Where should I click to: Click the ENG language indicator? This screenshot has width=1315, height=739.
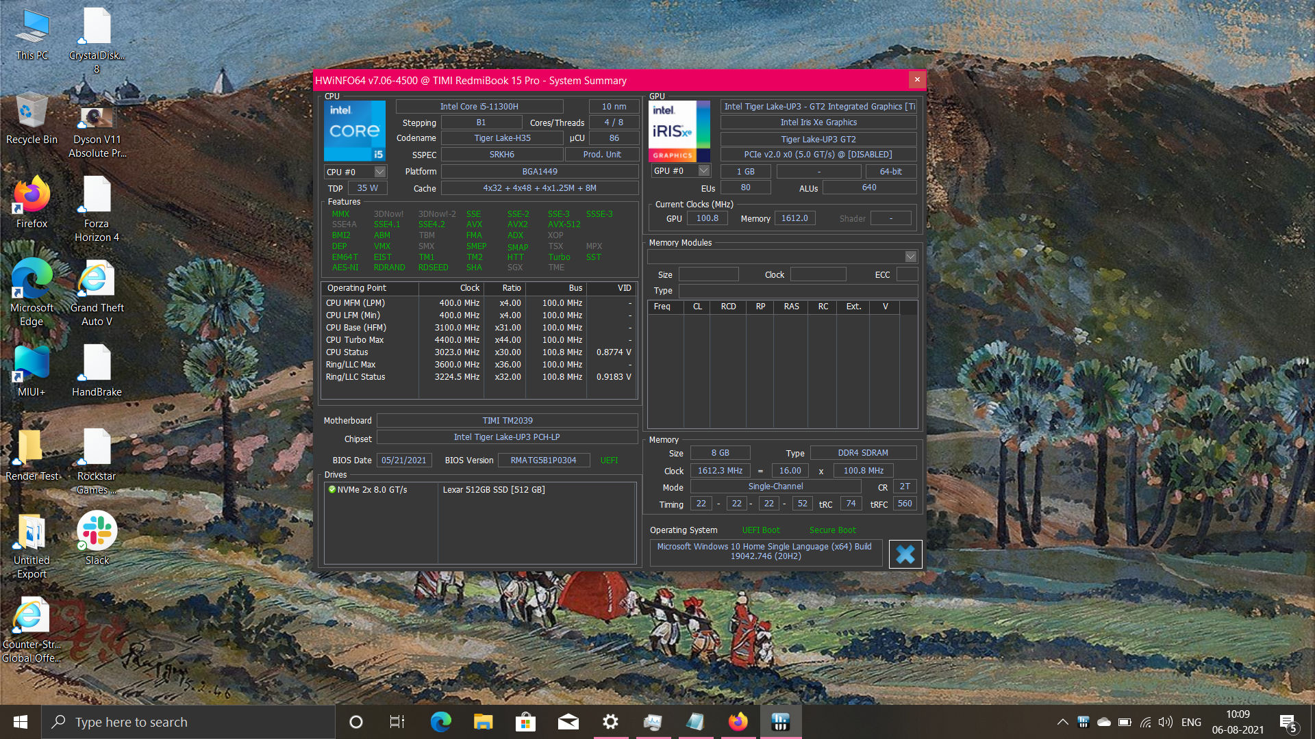[x=1191, y=722]
